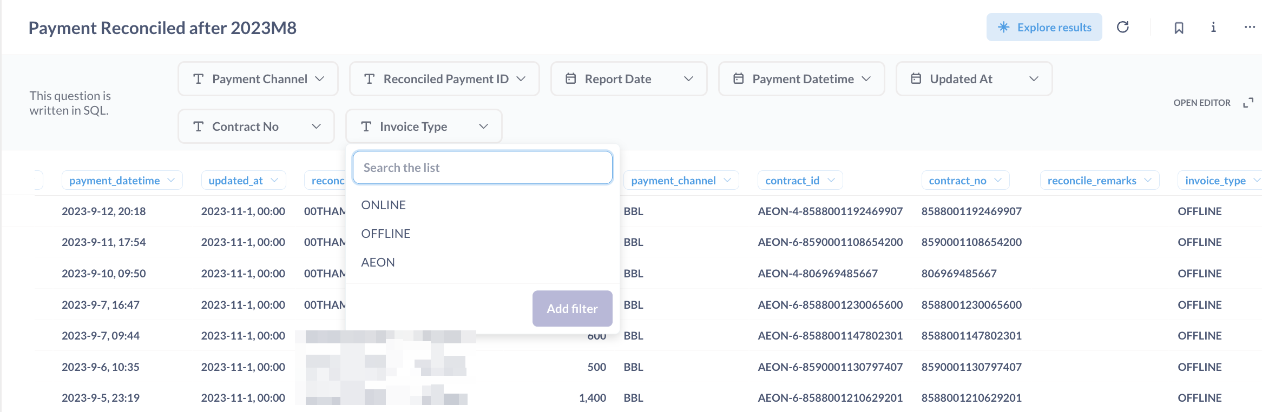Pick the AEON option in the list
This screenshot has height=412, width=1262.
(x=378, y=262)
